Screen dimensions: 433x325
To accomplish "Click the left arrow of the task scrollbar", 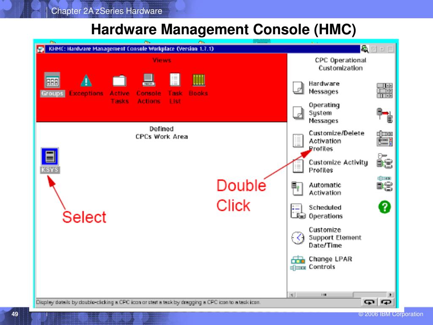I will (x=292, y=295).
